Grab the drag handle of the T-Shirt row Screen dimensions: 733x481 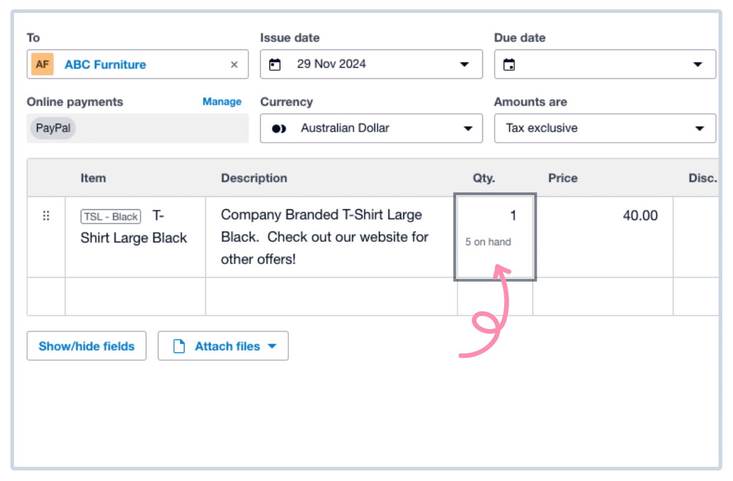(x=46, y=216)
